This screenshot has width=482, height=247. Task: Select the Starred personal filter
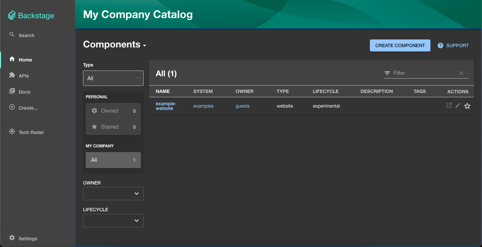pyautogui.click(x=113, y=127)
